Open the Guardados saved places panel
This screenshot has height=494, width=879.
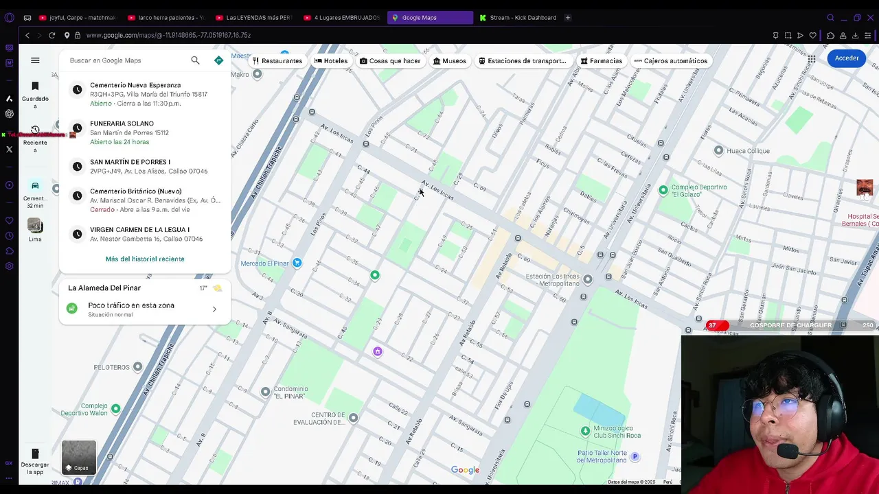(35, 95)
